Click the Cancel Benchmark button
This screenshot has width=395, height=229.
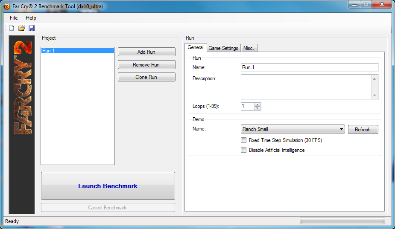(x=108, y=208)
